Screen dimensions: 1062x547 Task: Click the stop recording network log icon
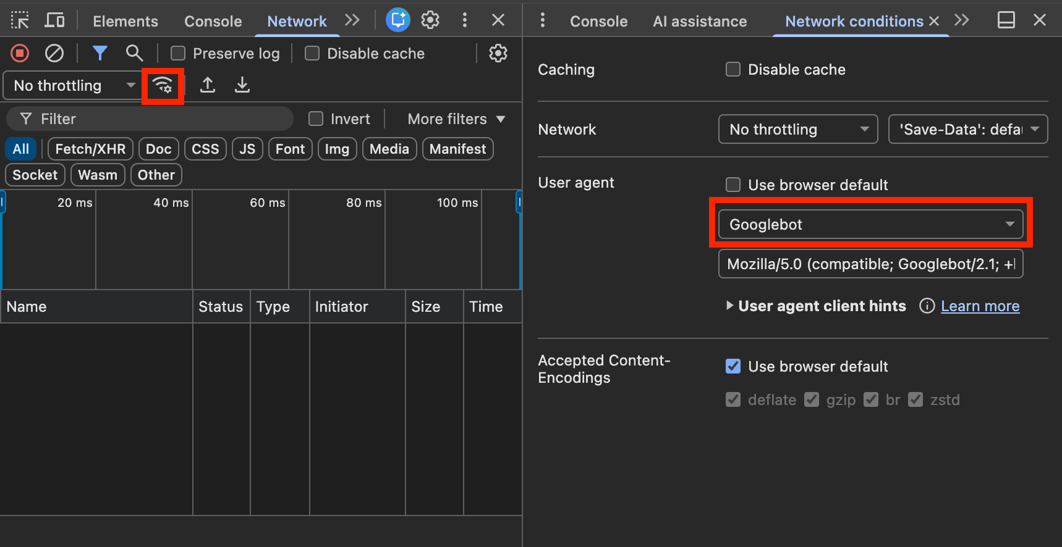click(20, 54)
